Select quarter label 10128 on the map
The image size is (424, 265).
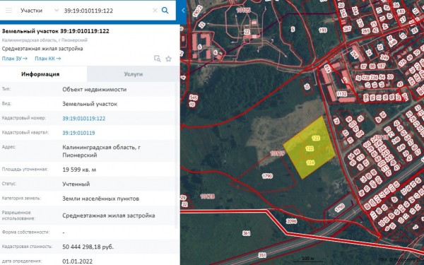[x=207, y=196]
